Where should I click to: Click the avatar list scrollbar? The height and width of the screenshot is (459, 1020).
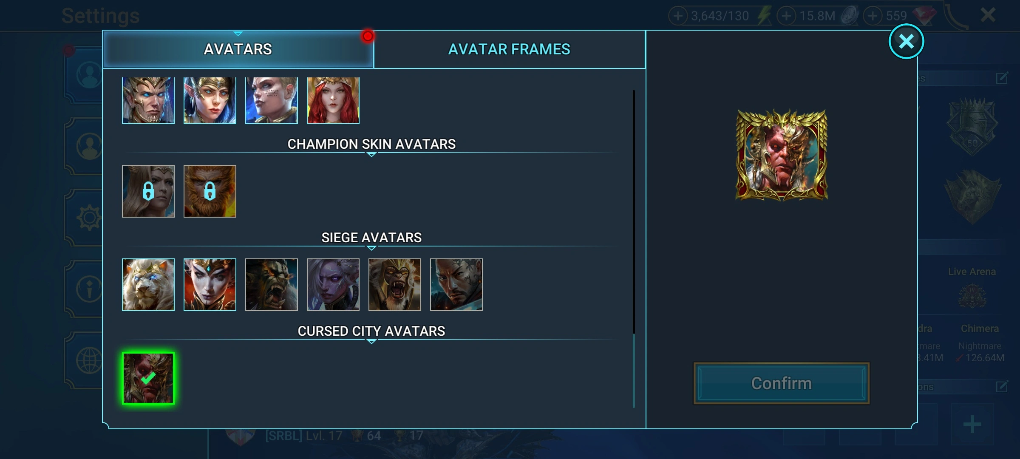[x=634, y=249]
